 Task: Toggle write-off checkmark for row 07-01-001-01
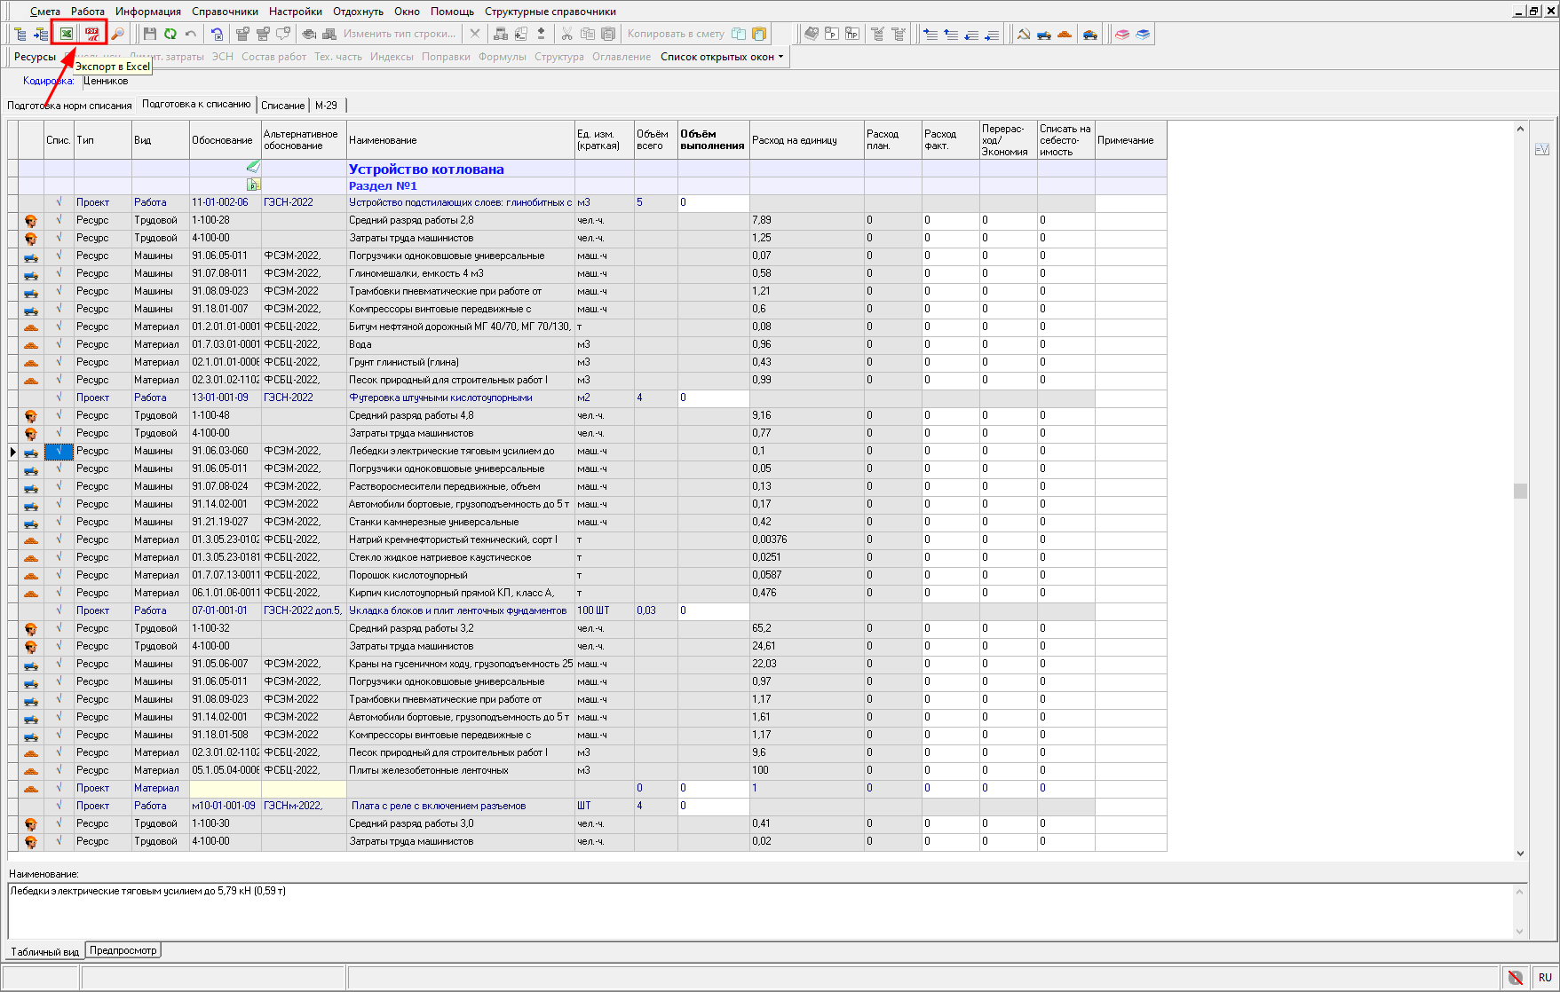[x=59, y=610]
